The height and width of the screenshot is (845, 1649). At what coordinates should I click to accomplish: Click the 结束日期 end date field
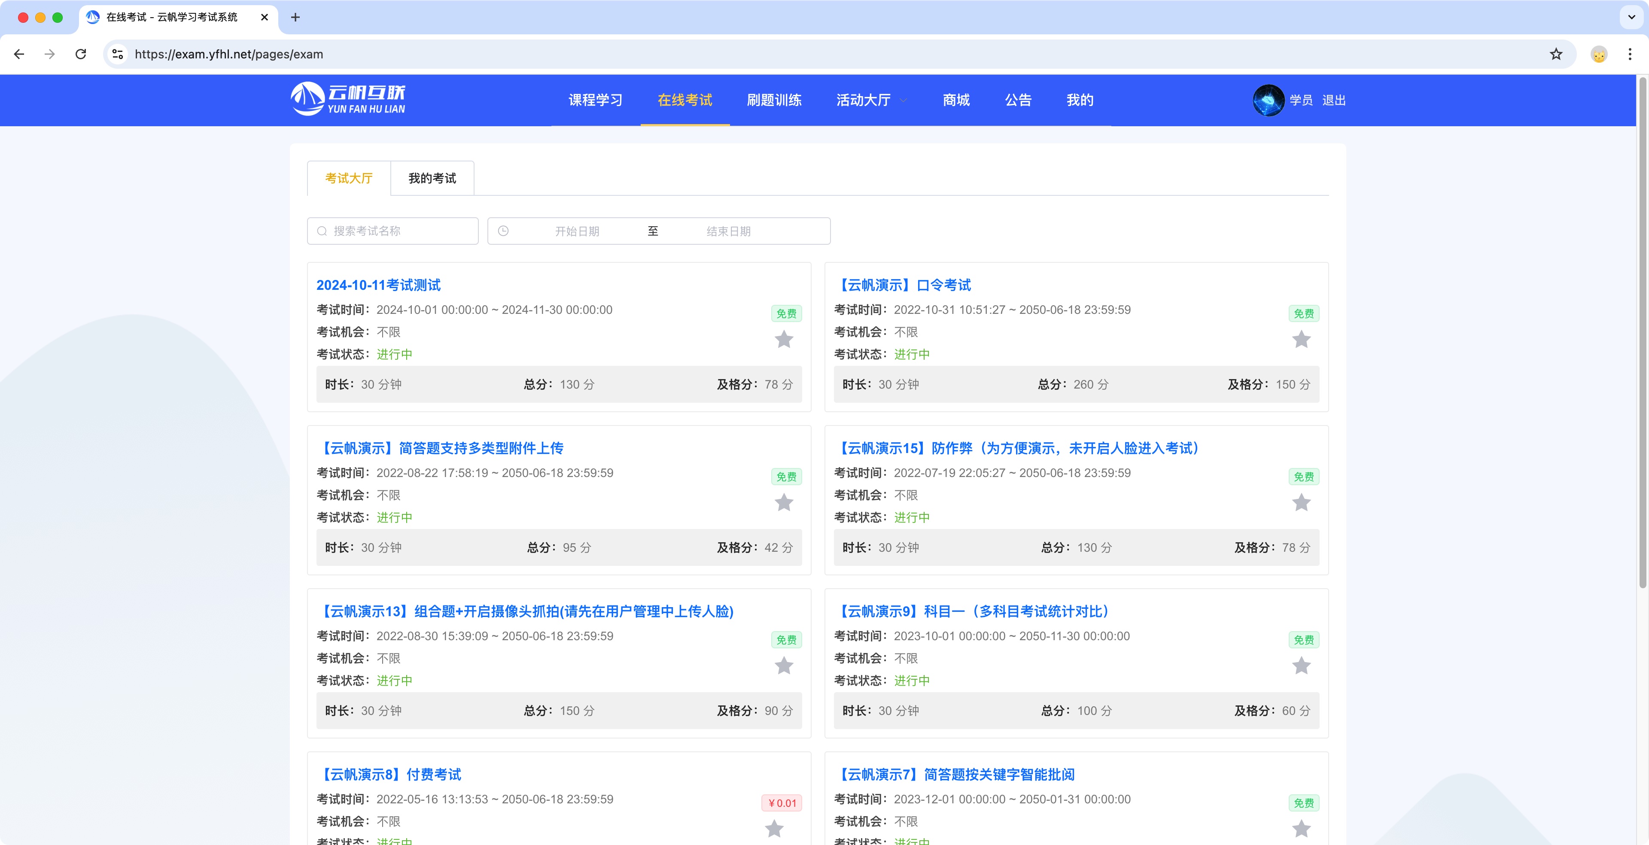(x=728, y=232)
